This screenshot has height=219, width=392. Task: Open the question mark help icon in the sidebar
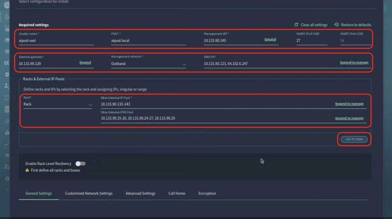pyautogui.click(x=7, y=190)
